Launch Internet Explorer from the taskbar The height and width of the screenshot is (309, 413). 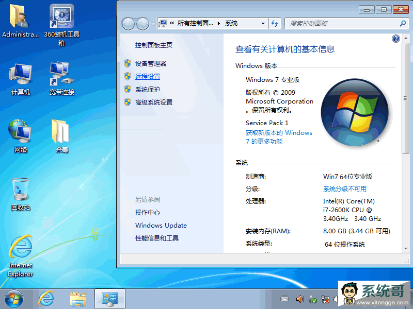coord(46,299)
